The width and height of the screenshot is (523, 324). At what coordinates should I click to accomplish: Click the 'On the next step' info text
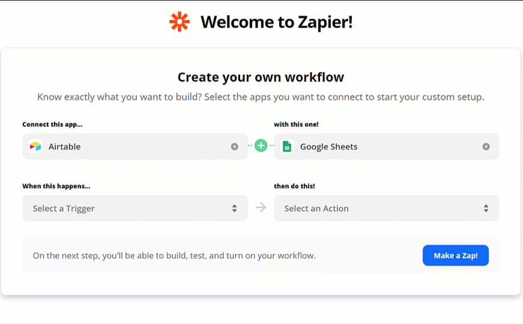174,256
